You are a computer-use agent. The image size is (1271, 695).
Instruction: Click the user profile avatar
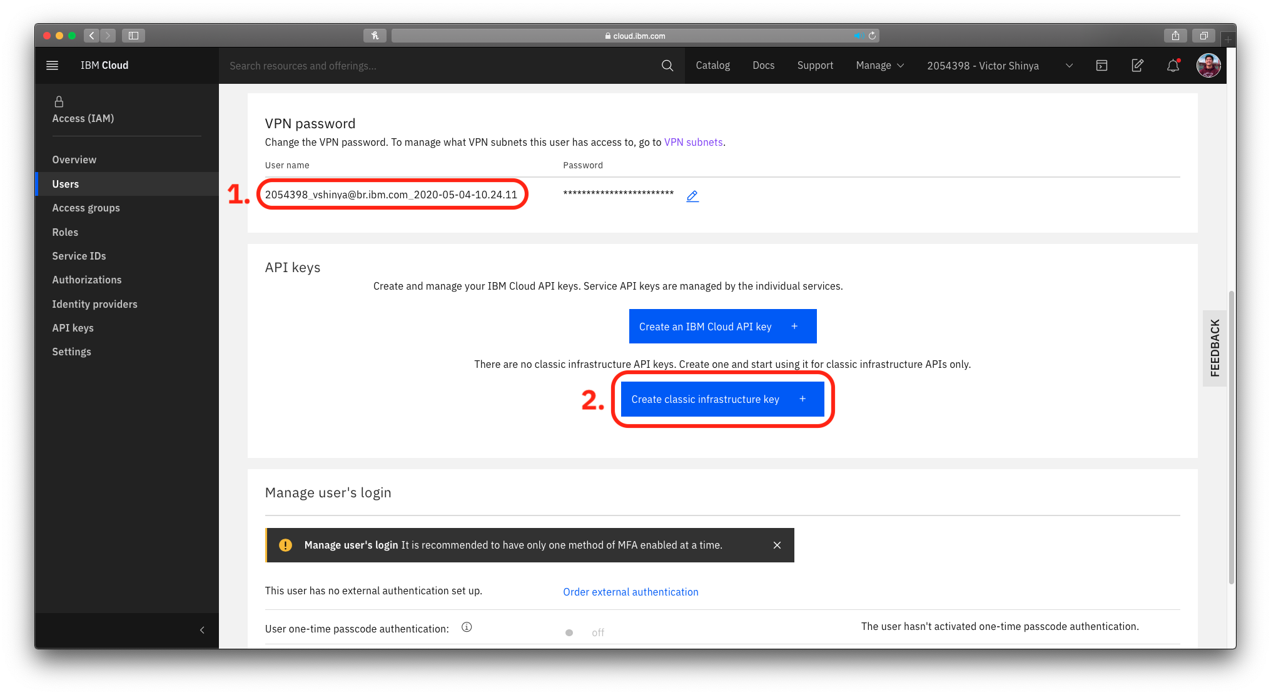(1208, 66)
